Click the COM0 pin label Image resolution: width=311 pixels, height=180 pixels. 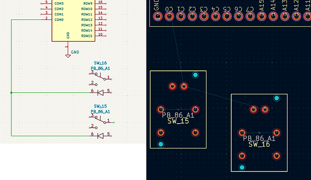coord(59,20)
